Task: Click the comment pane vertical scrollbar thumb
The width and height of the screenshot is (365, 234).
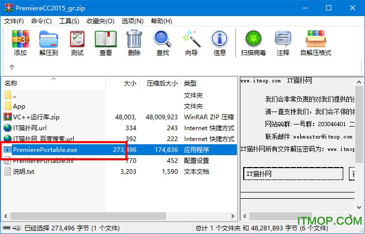Action: click(359, 125)
